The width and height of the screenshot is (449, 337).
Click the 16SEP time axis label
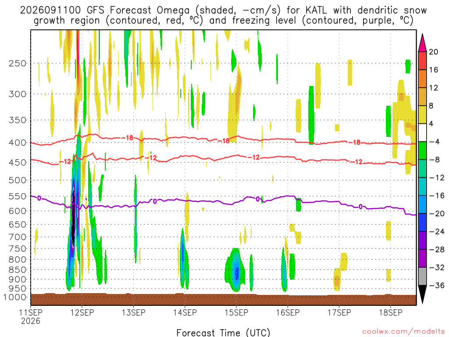click(288, 312)
